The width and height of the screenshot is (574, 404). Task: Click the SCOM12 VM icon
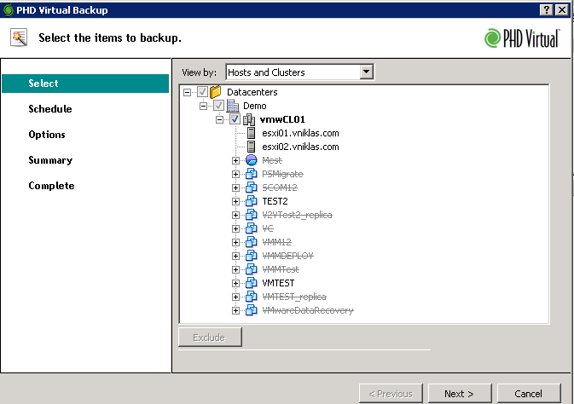[x=251, y=188]
